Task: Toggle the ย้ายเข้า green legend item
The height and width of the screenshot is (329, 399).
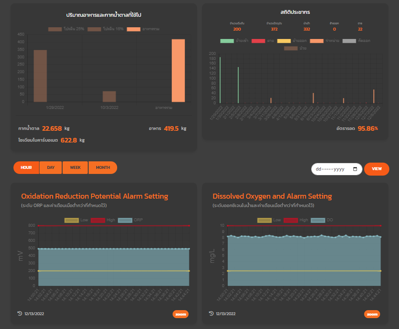Action: [227, 41]
